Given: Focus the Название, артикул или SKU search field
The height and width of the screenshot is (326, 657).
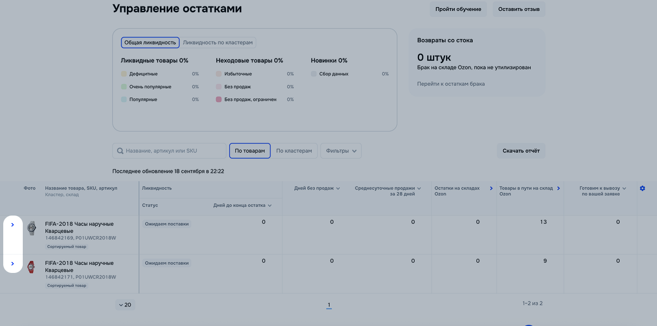Looking at the screenshot, I should (173, 151).
